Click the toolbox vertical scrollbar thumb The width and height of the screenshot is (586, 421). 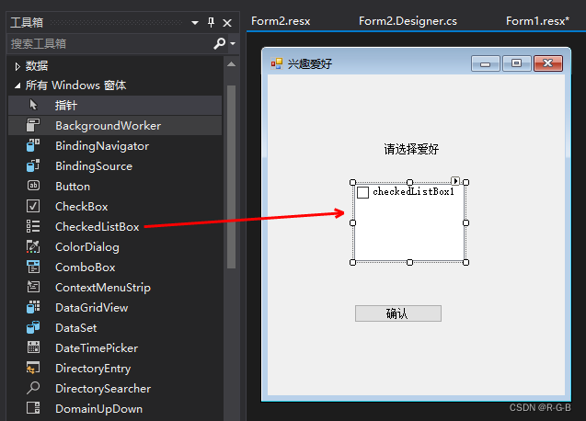tap(231, 176)
